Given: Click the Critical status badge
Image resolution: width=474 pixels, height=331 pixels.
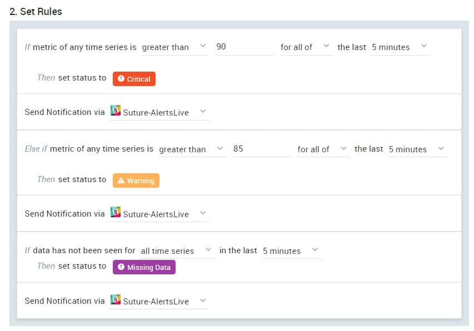Looking at the screenshot, I should pyautogui.click(x=134, y=79).
